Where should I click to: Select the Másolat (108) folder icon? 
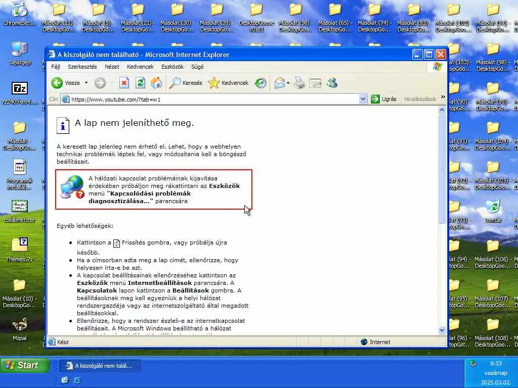pos(493,332)
